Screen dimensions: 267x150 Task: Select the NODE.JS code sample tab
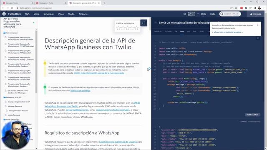coord(158,31)
